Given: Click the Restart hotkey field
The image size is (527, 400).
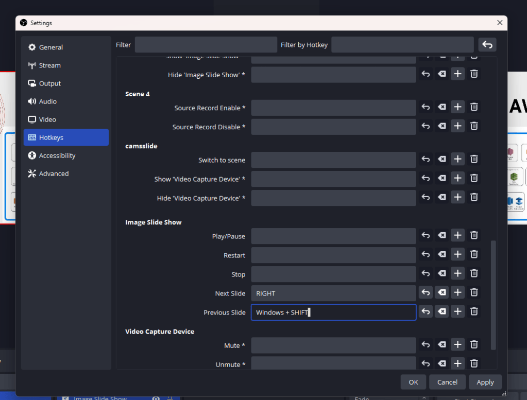Looking at the screenshot, I should pos(333,255).
